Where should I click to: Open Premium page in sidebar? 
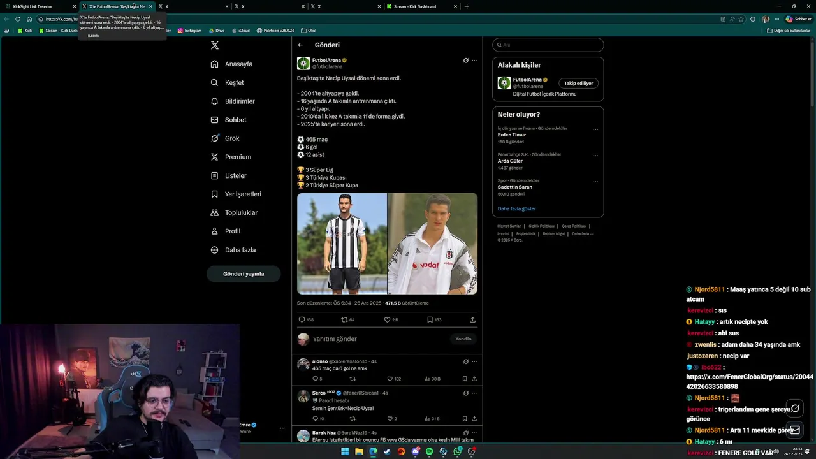click(x=231, y=157)
